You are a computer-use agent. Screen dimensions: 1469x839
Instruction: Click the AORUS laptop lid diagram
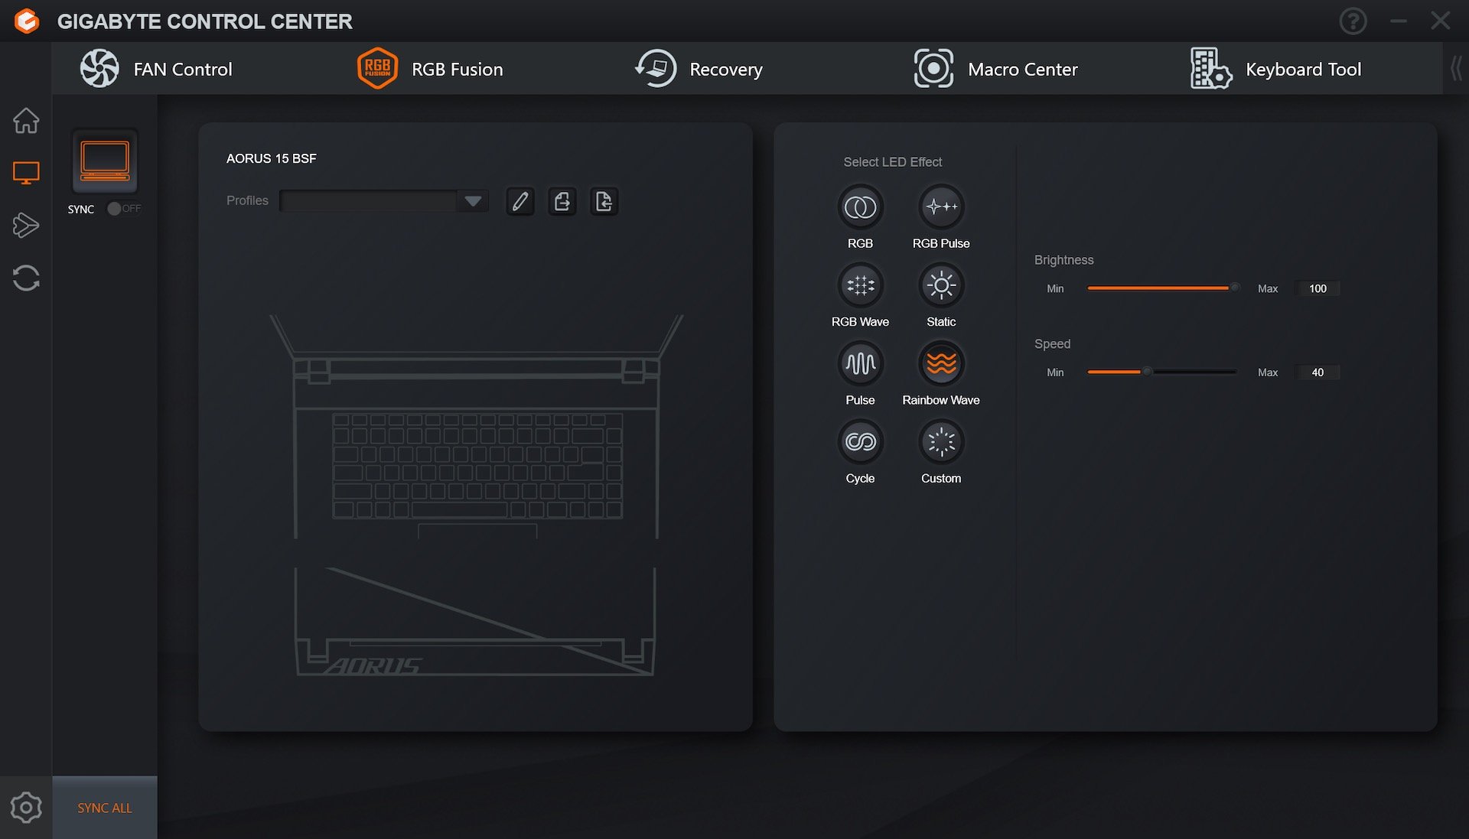475,622
